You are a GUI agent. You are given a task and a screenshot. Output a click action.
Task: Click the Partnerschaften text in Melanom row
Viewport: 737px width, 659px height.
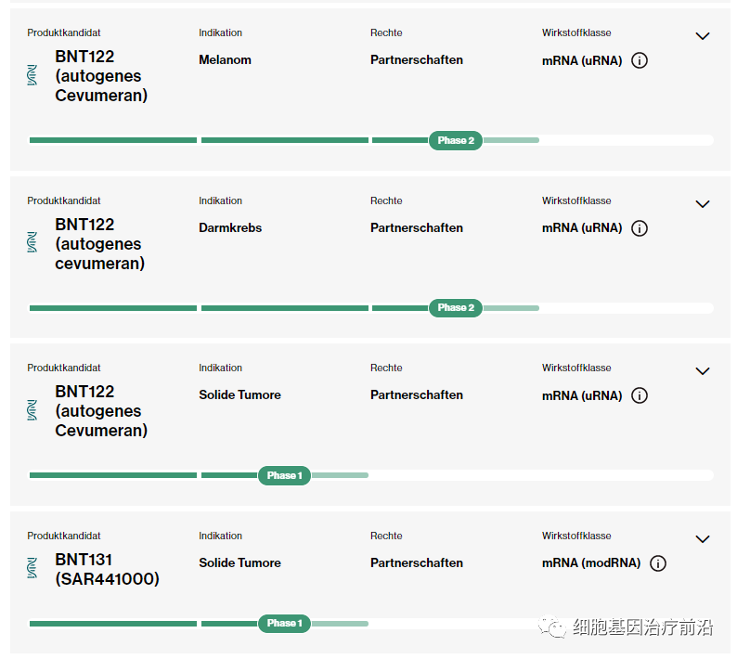point(416,60)
